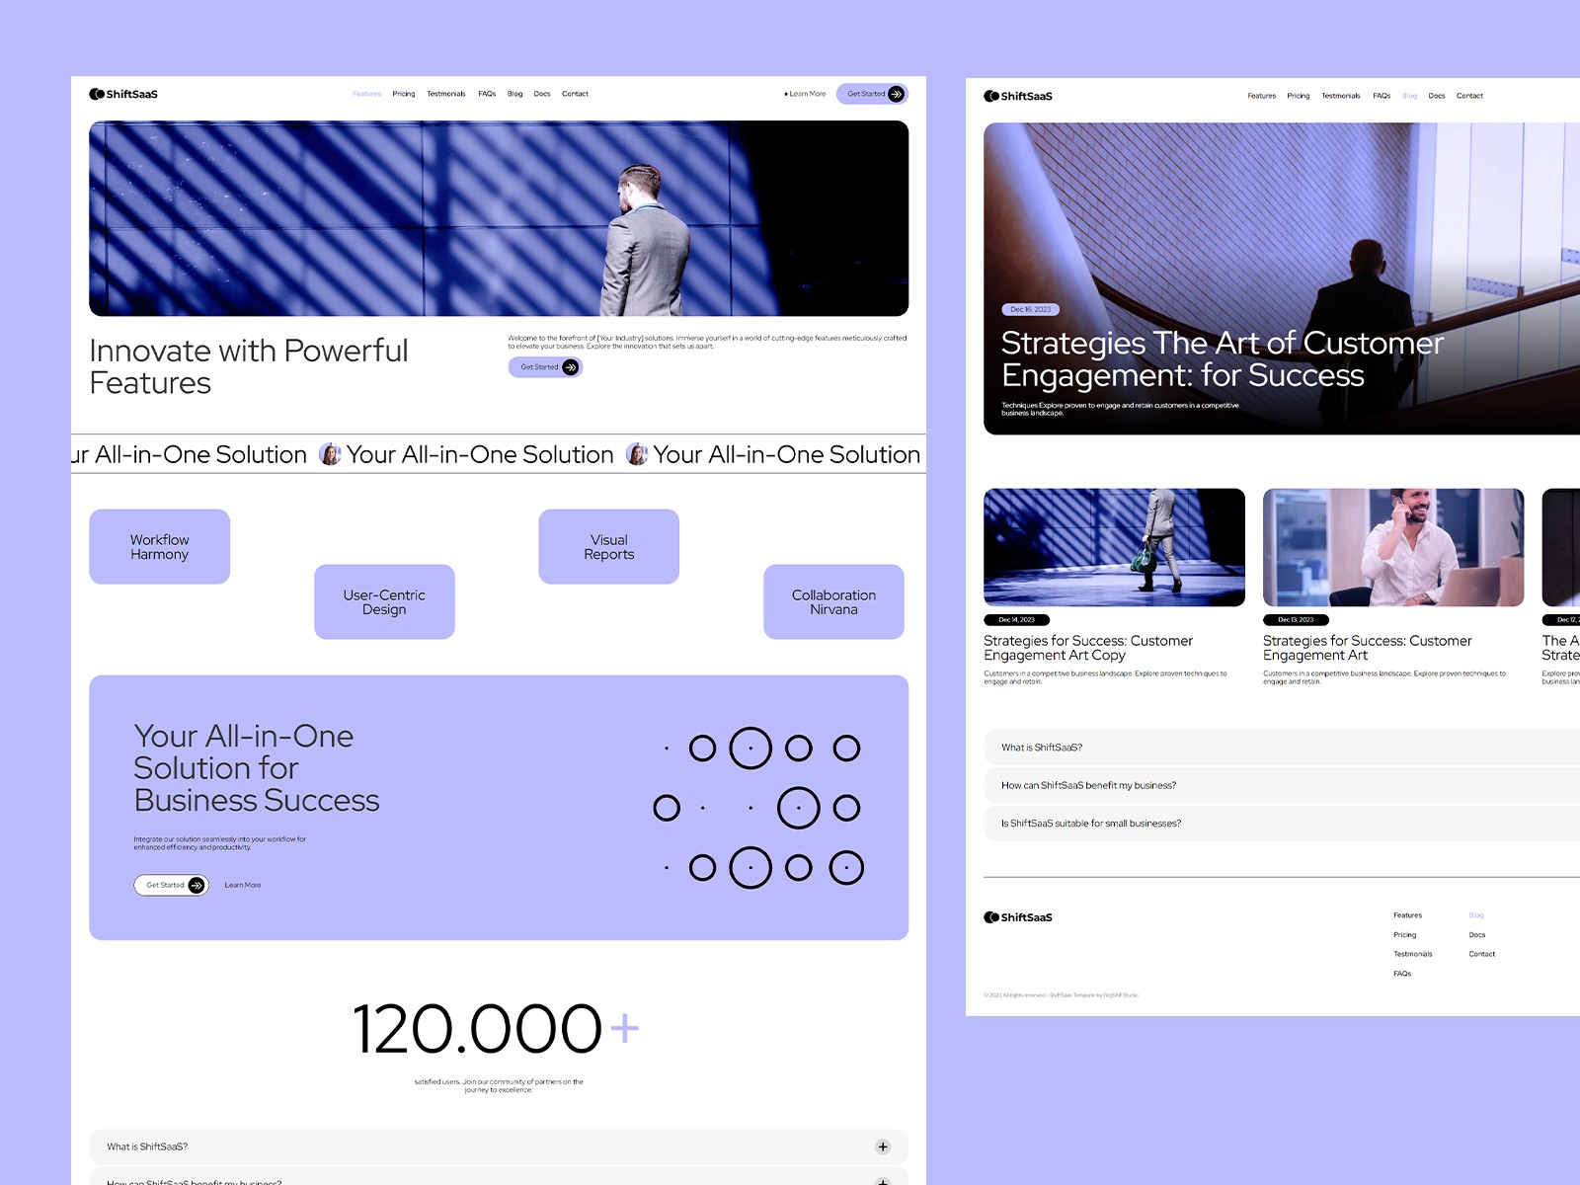Screen dimensions: 1580x1185
Task: Open Blog in the Features page top nav
Action: tap(515, 94)
